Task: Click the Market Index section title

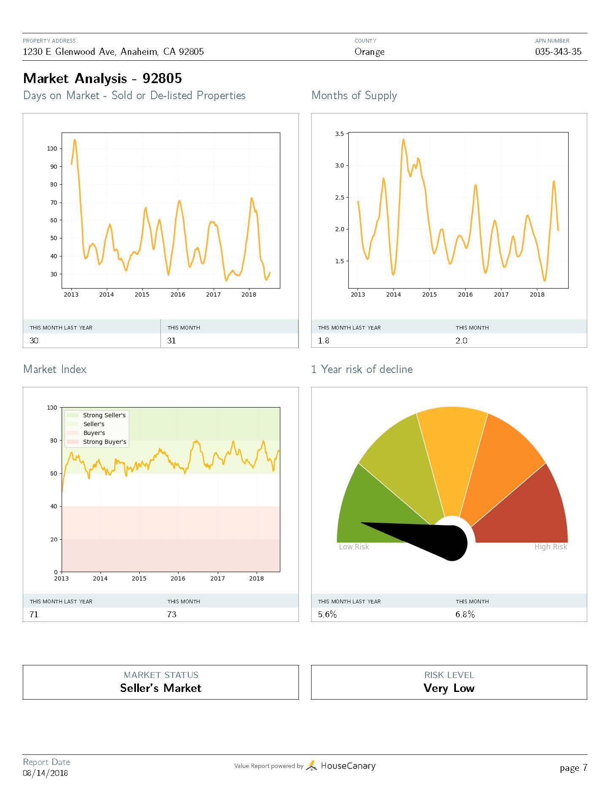Action: pos(55,369)
